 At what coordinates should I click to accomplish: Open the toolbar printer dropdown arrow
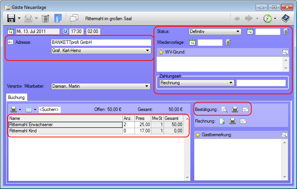point(36,18)
